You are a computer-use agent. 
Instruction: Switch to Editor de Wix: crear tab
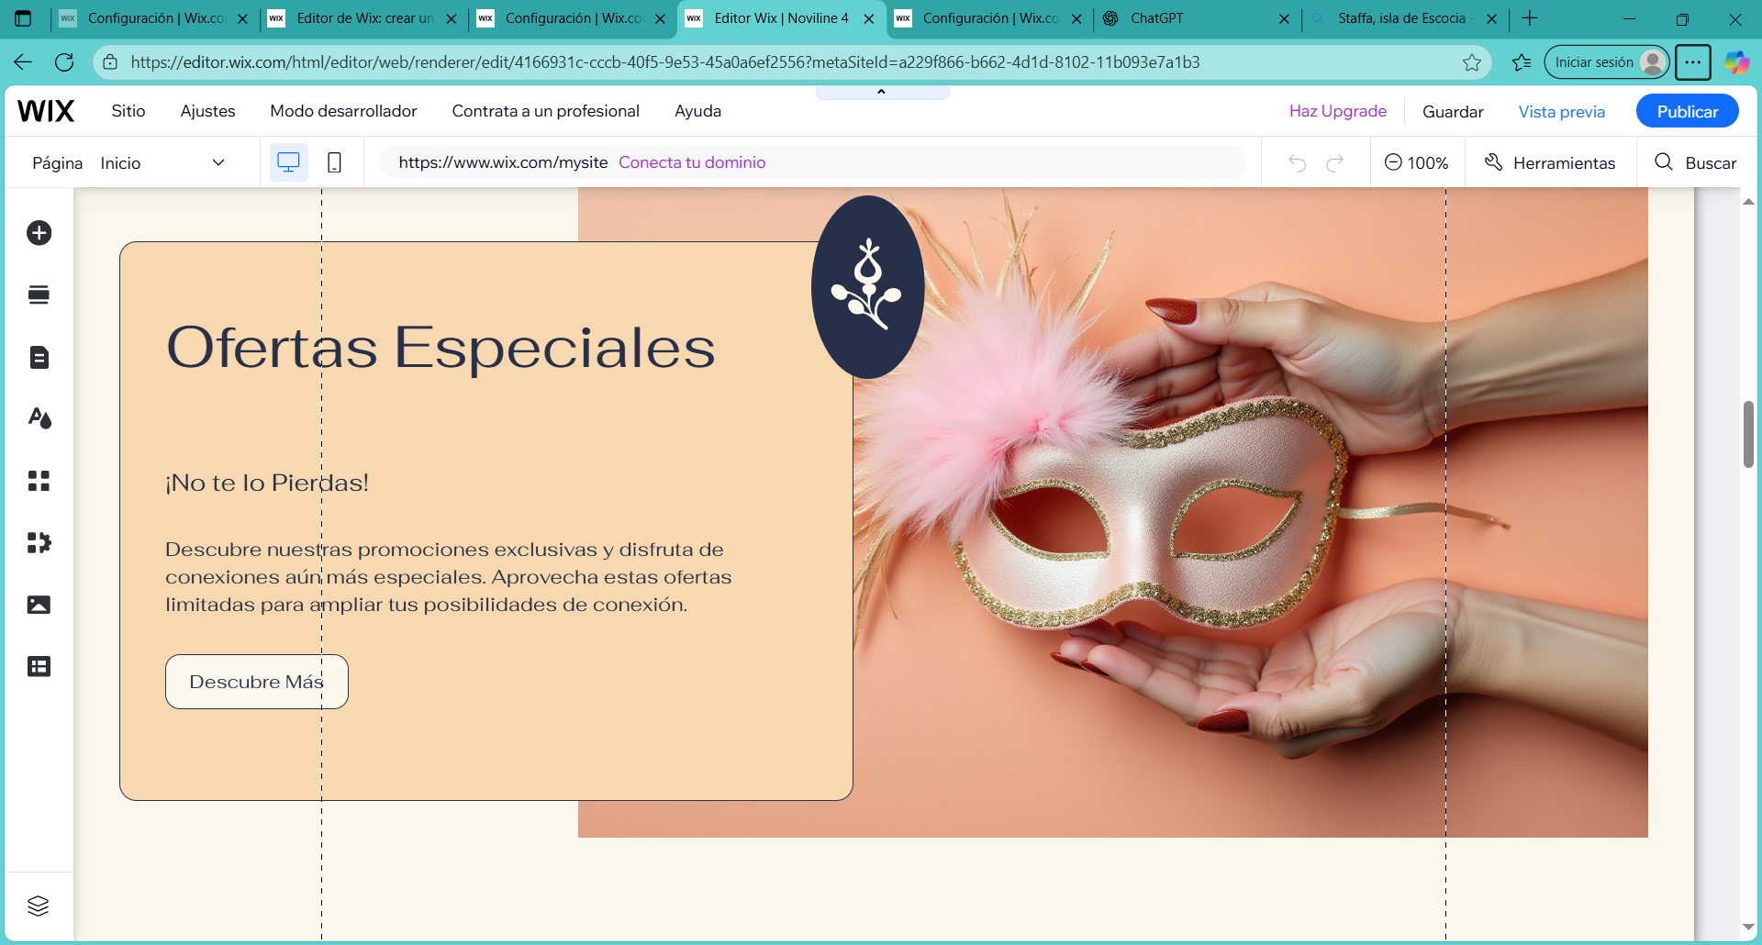click(x=362, y=18)
